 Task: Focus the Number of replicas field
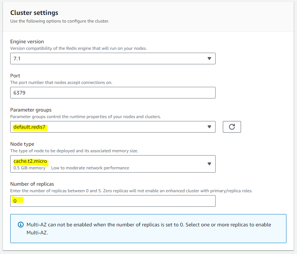pyautogui.click(x=113, y=201)
